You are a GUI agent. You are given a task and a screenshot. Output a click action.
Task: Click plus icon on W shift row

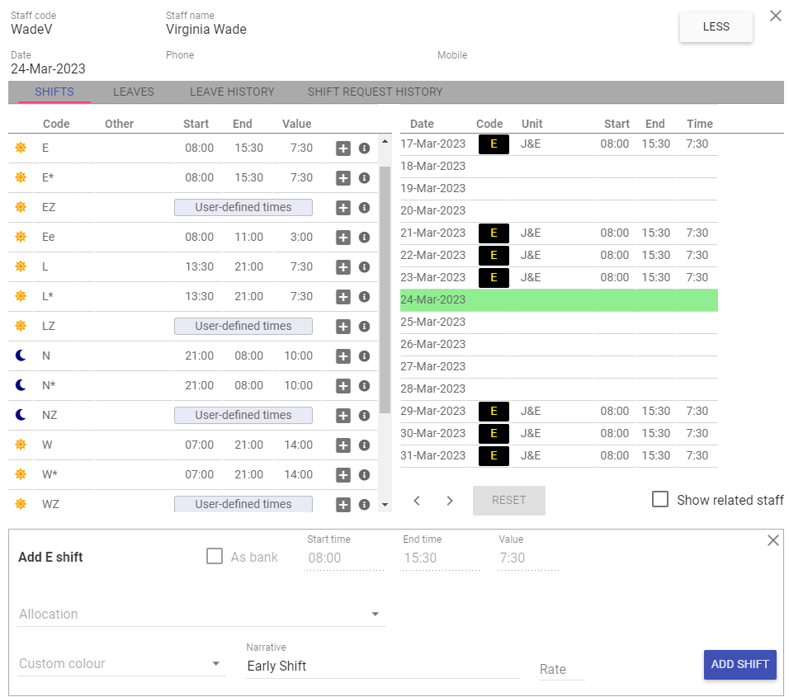[x=343, y=445]
